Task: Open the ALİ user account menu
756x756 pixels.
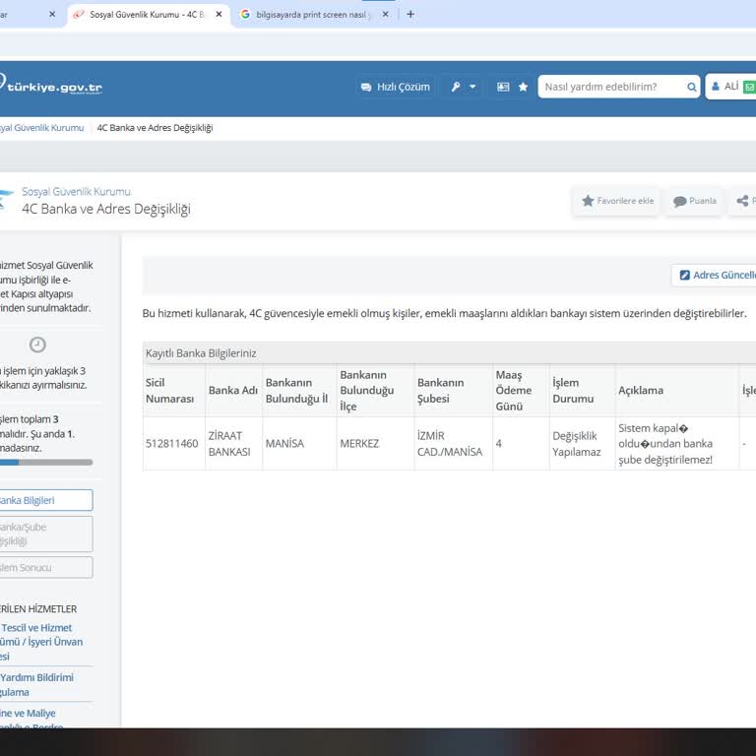Action: (725, 87)
